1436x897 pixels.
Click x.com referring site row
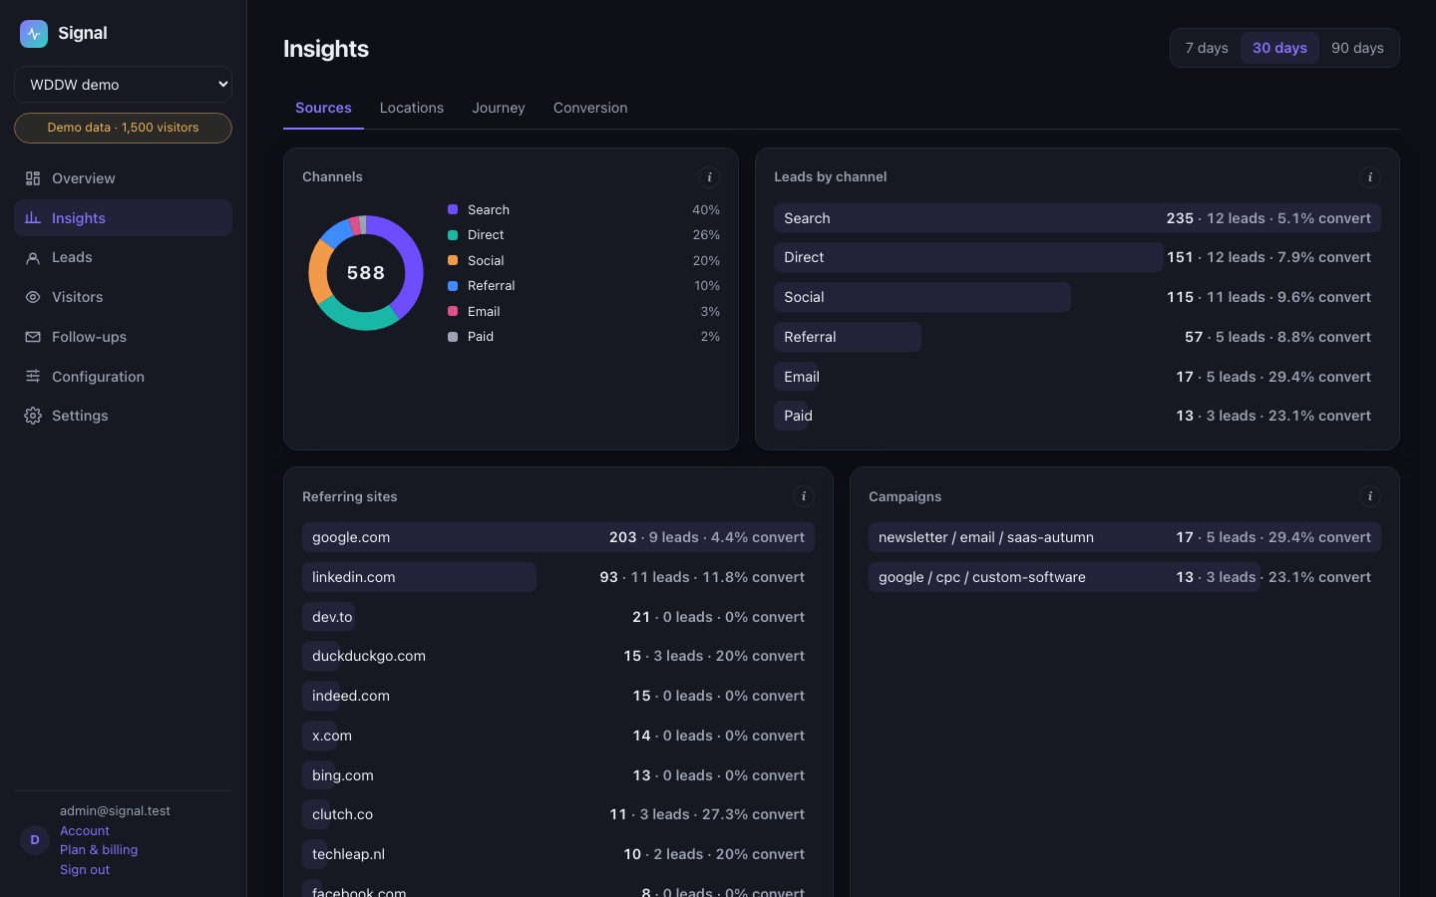tap(558, 736)
